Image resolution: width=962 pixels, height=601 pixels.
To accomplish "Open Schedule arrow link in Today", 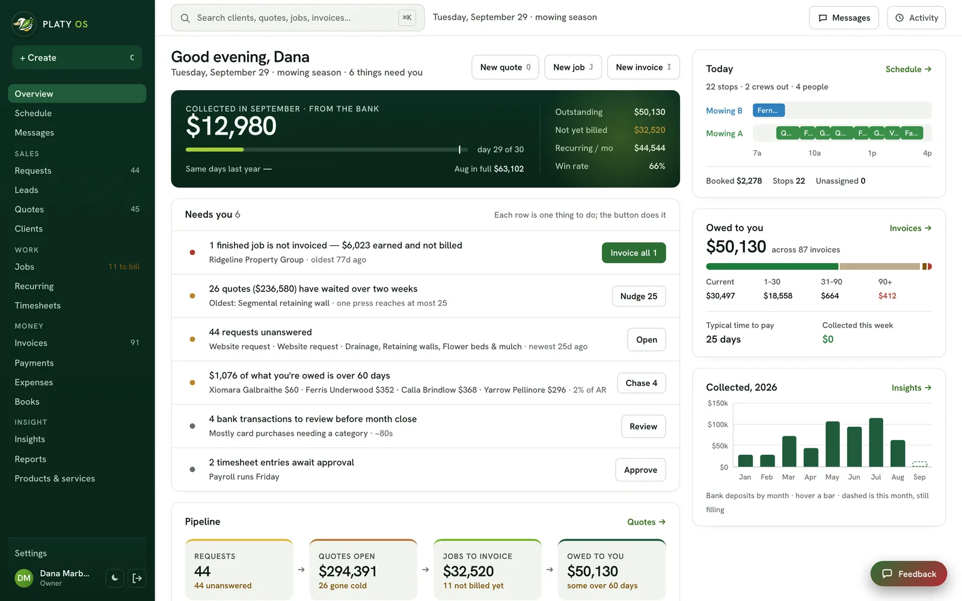I will pos(908,69).
